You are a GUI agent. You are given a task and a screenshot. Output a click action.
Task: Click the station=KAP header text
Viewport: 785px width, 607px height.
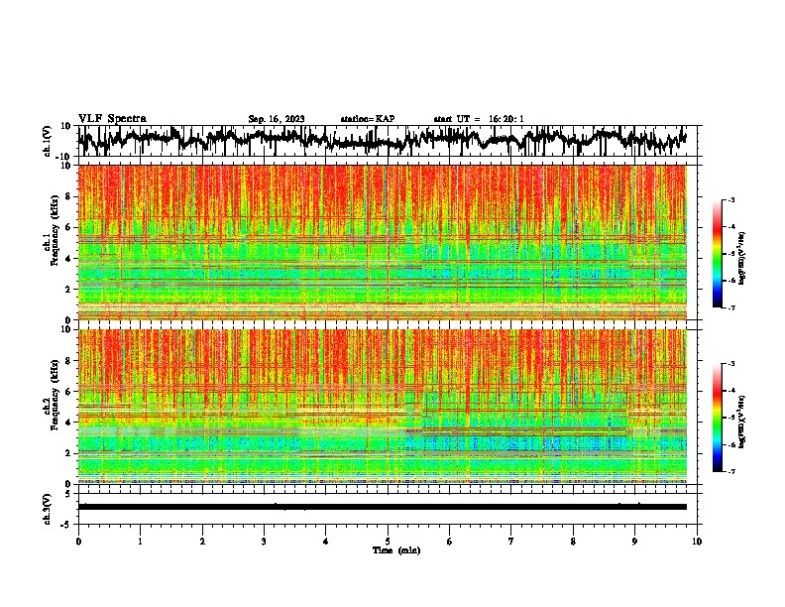tap(368, 119)
